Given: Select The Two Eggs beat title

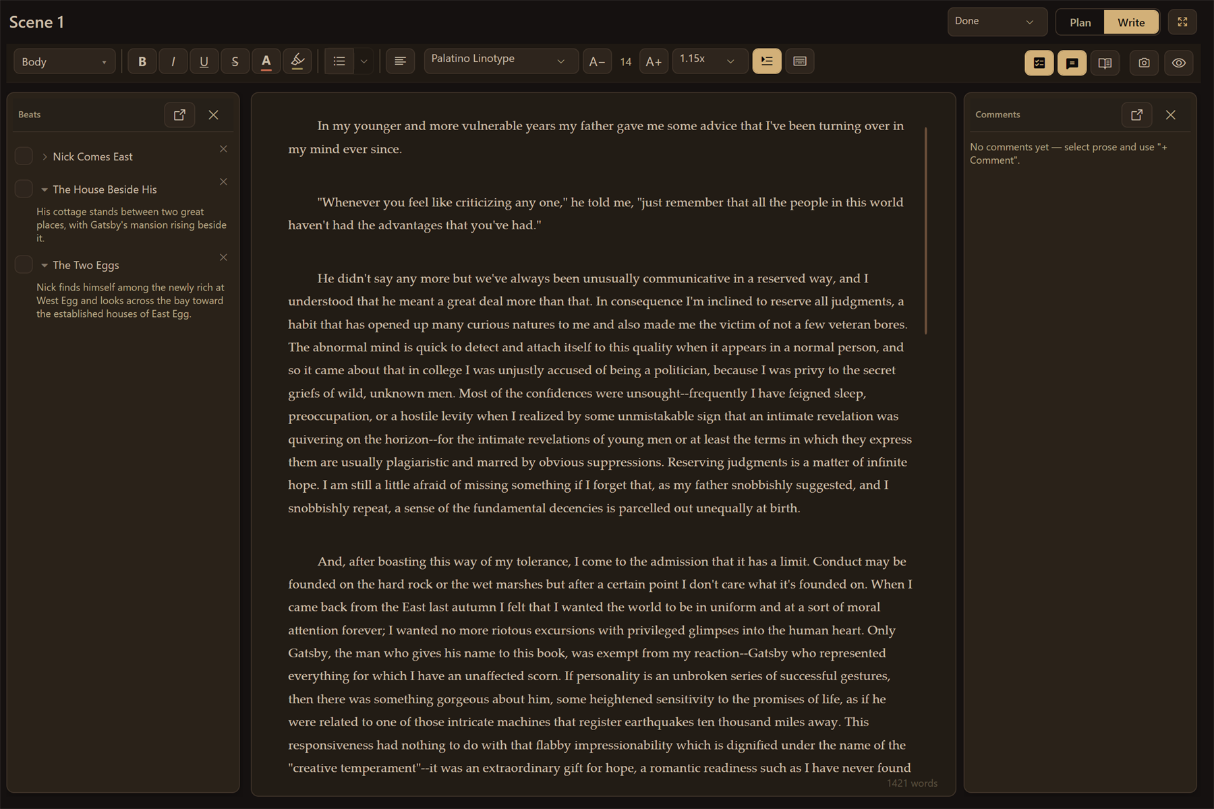Looking at the screenshot, I should [x=86, y=265].
